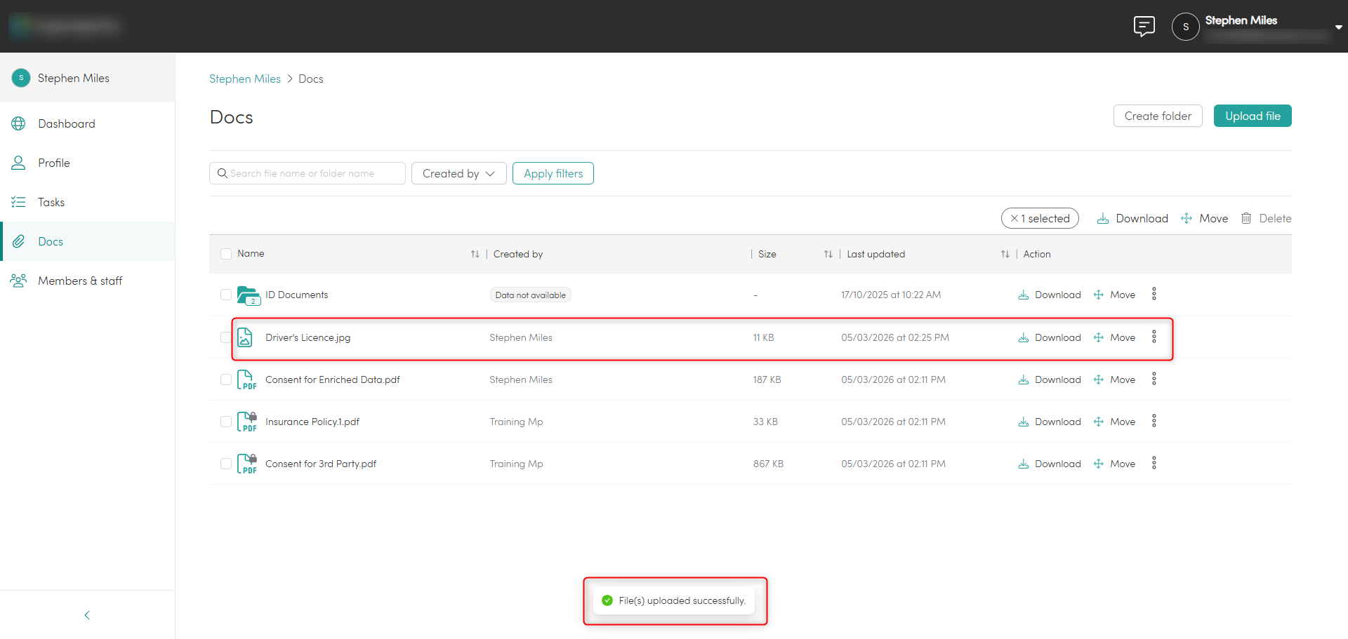The width and height of the screenshot is (1348, 639).
Task: Focus the file or folder name search field
Action: (x=308, y=173)
